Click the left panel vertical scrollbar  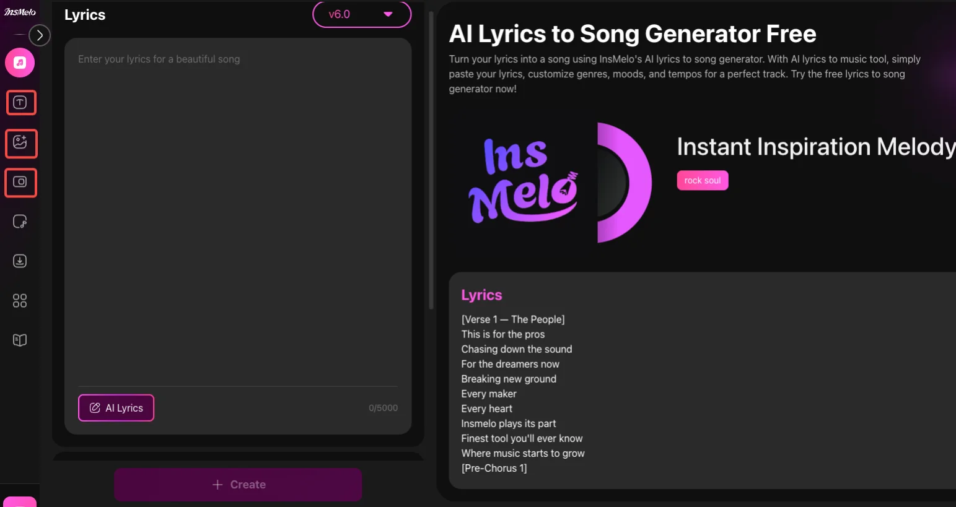coord(431,161)
